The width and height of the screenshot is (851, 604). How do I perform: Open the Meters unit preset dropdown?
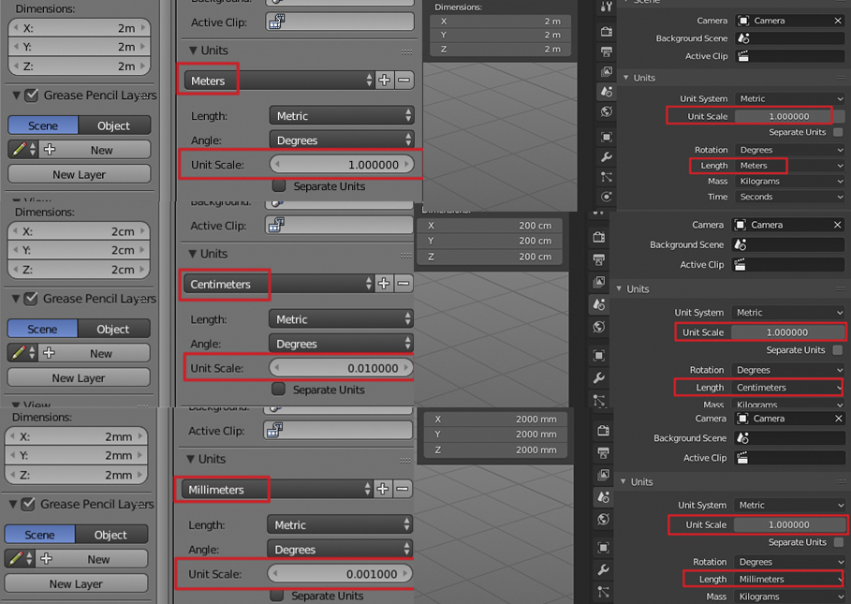tap(280, 81)
